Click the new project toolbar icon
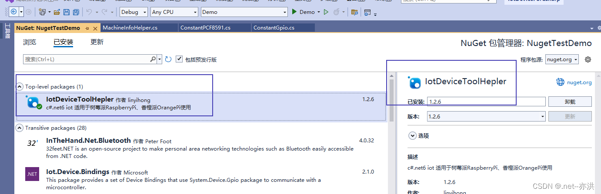601x194 pixels. coord(42,12)
